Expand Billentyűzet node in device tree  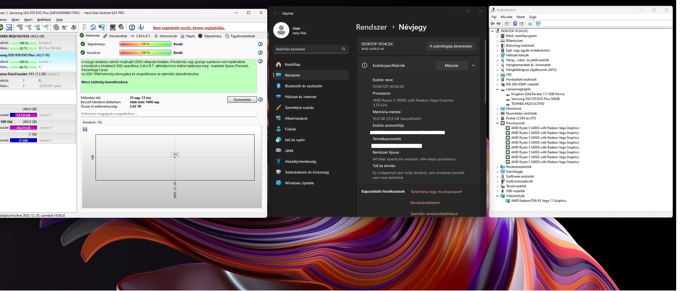point(497,41)
